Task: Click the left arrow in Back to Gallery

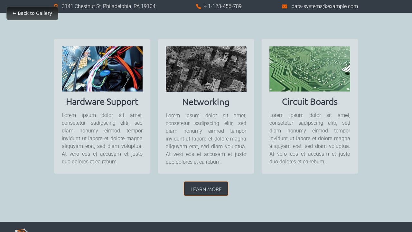Action: click(x=14, y=13)
